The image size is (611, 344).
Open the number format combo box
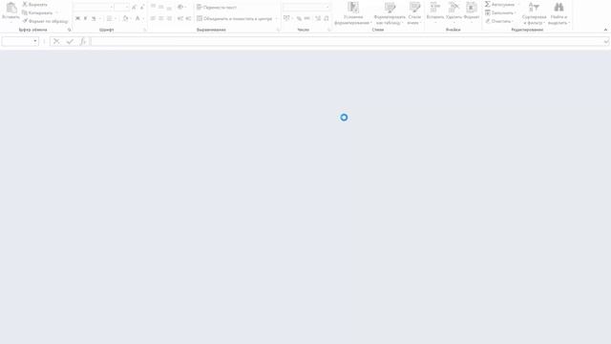tap(306, 7)
